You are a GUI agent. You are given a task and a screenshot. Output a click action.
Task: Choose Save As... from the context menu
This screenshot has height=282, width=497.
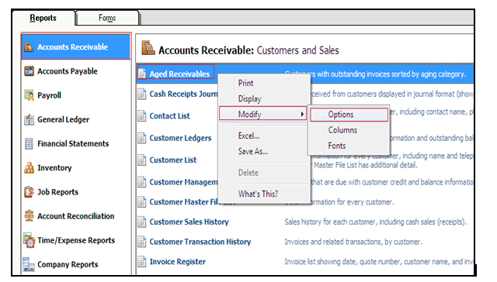253,151
